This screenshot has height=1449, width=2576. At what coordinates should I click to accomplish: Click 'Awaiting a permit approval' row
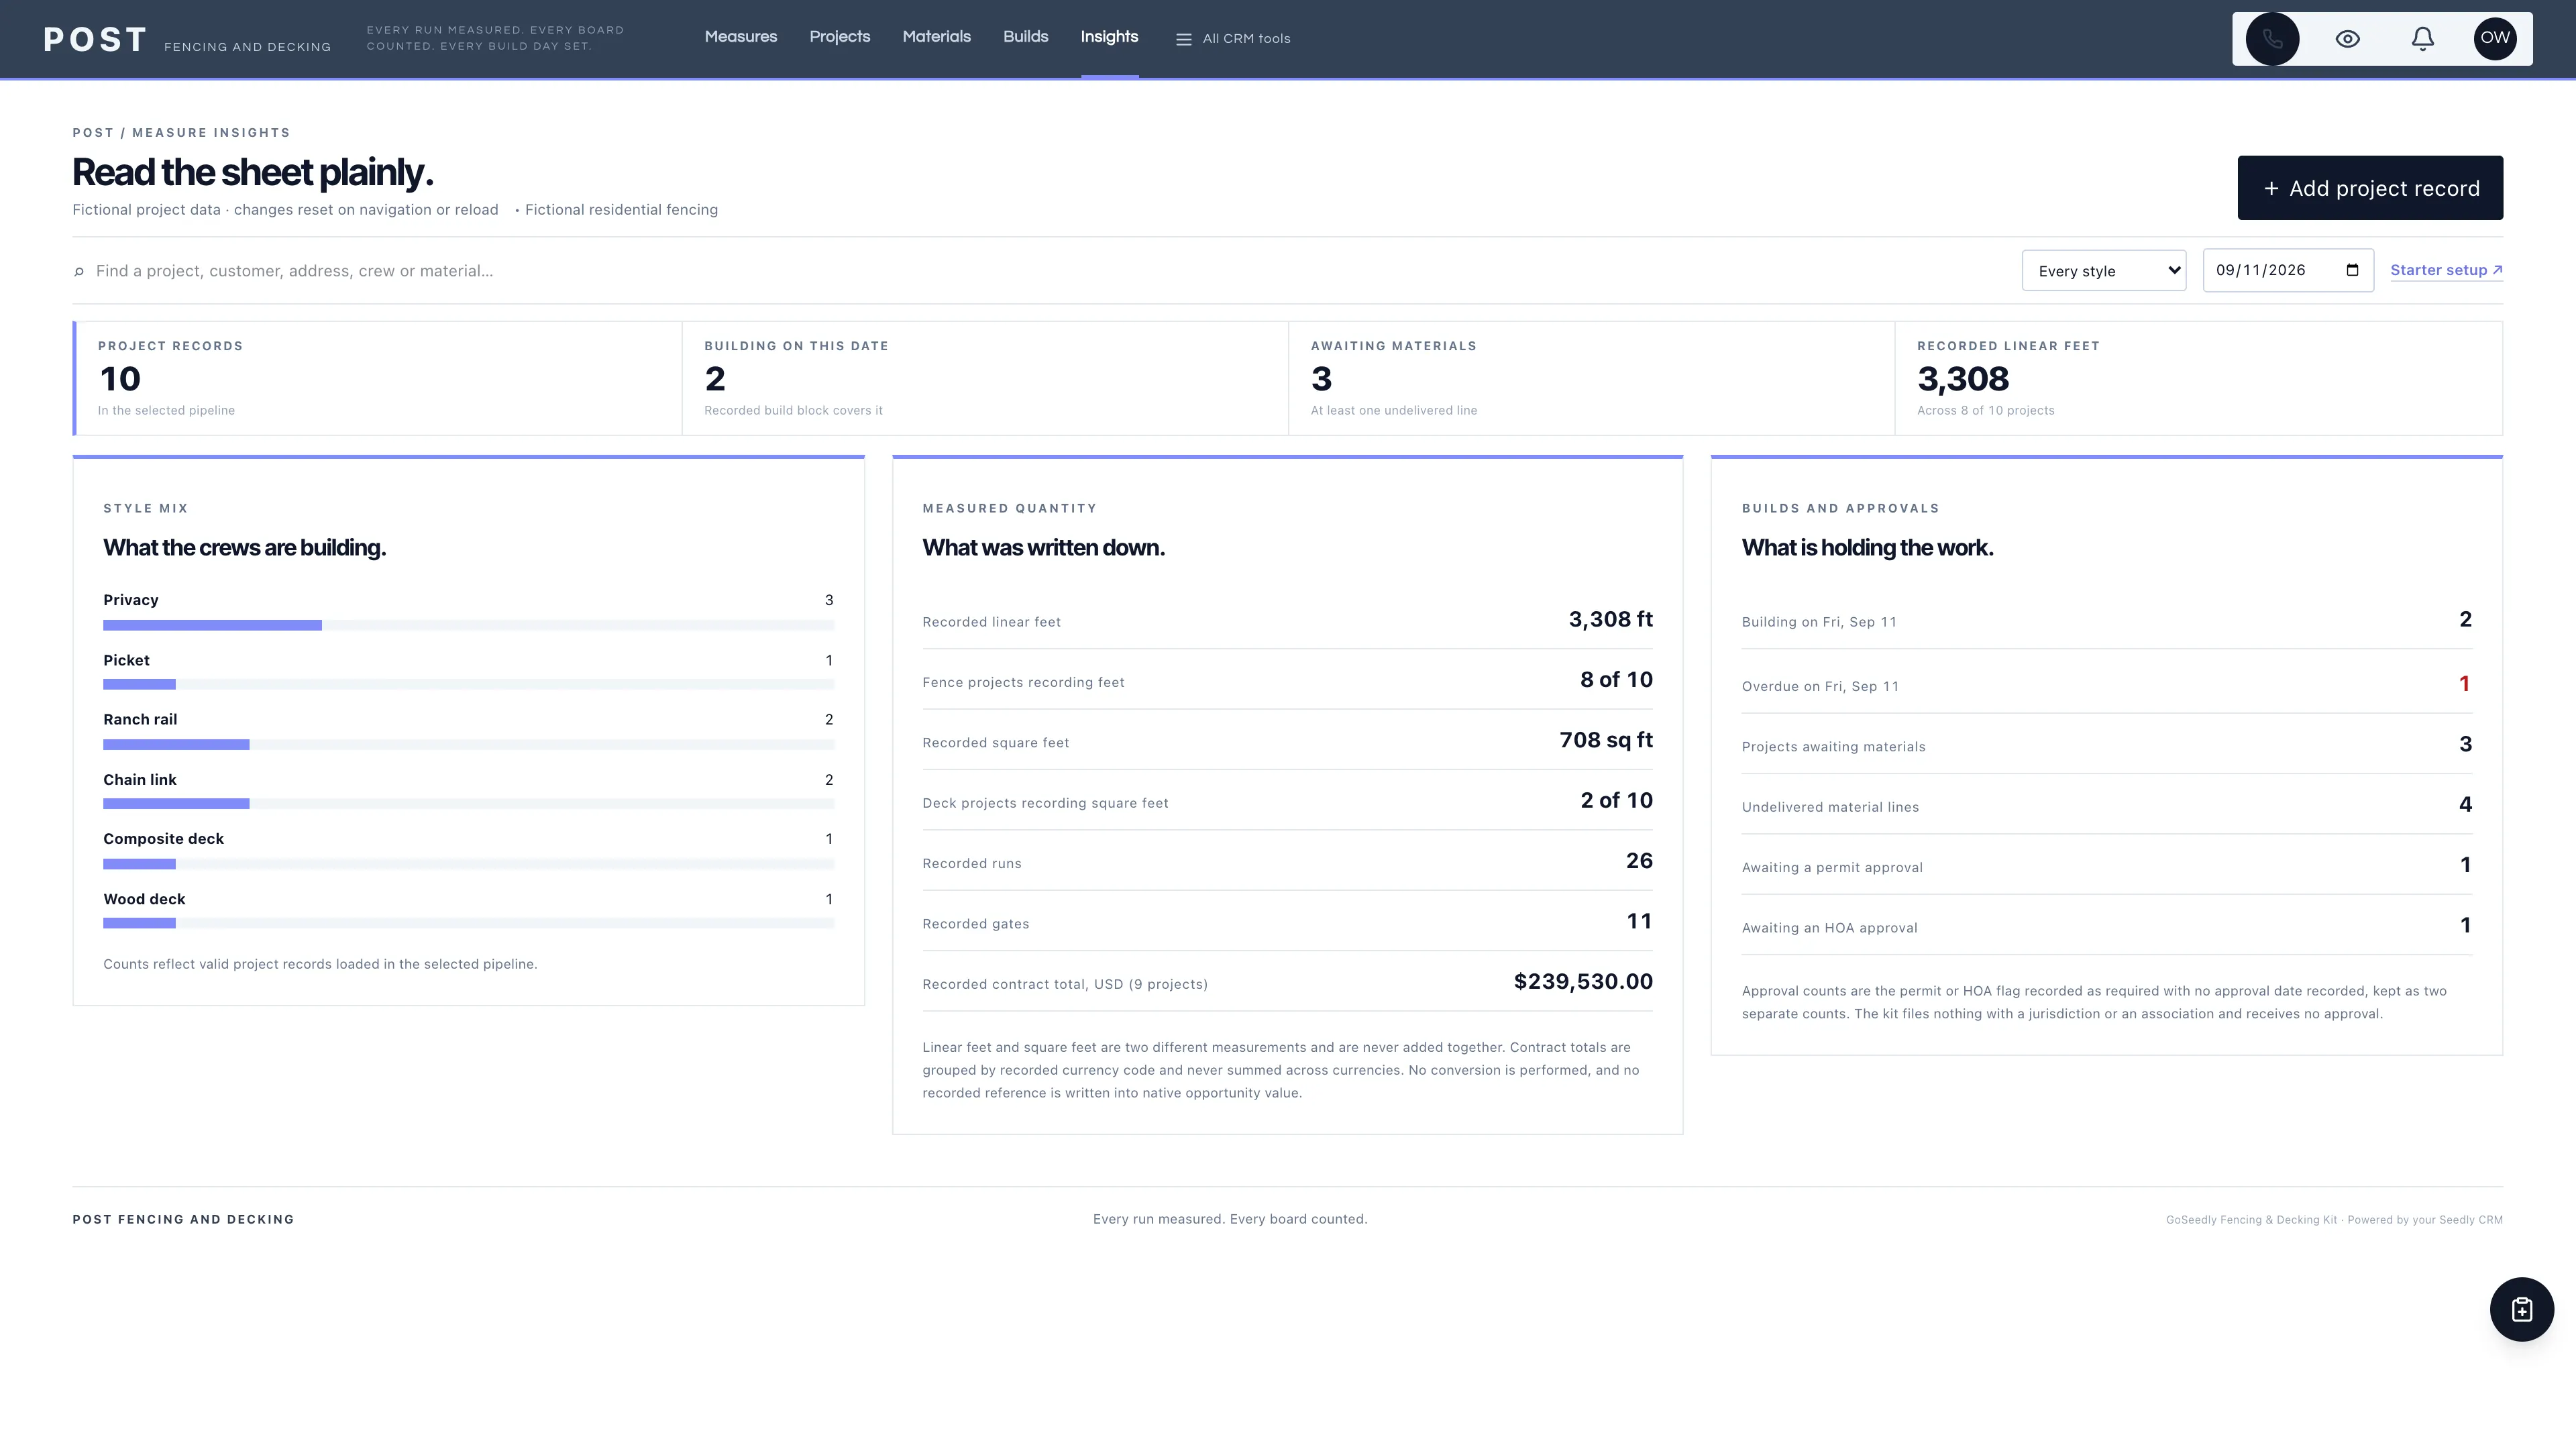point(2107,865)
